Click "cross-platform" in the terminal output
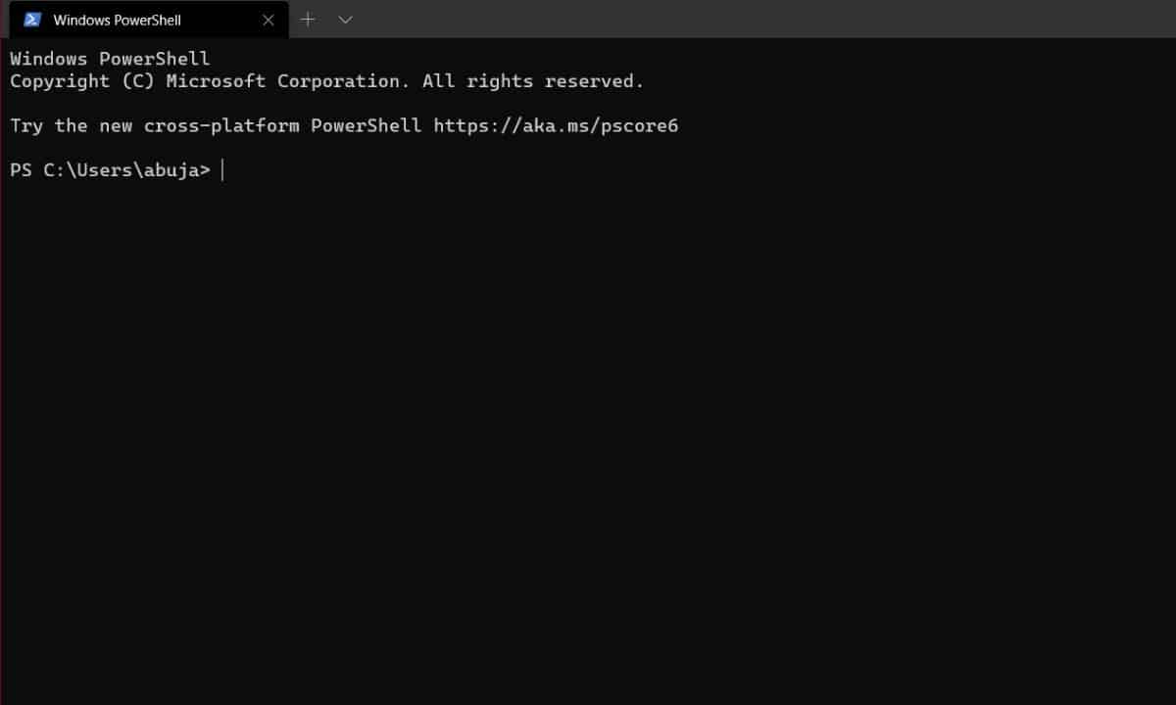 coord(220,125)
